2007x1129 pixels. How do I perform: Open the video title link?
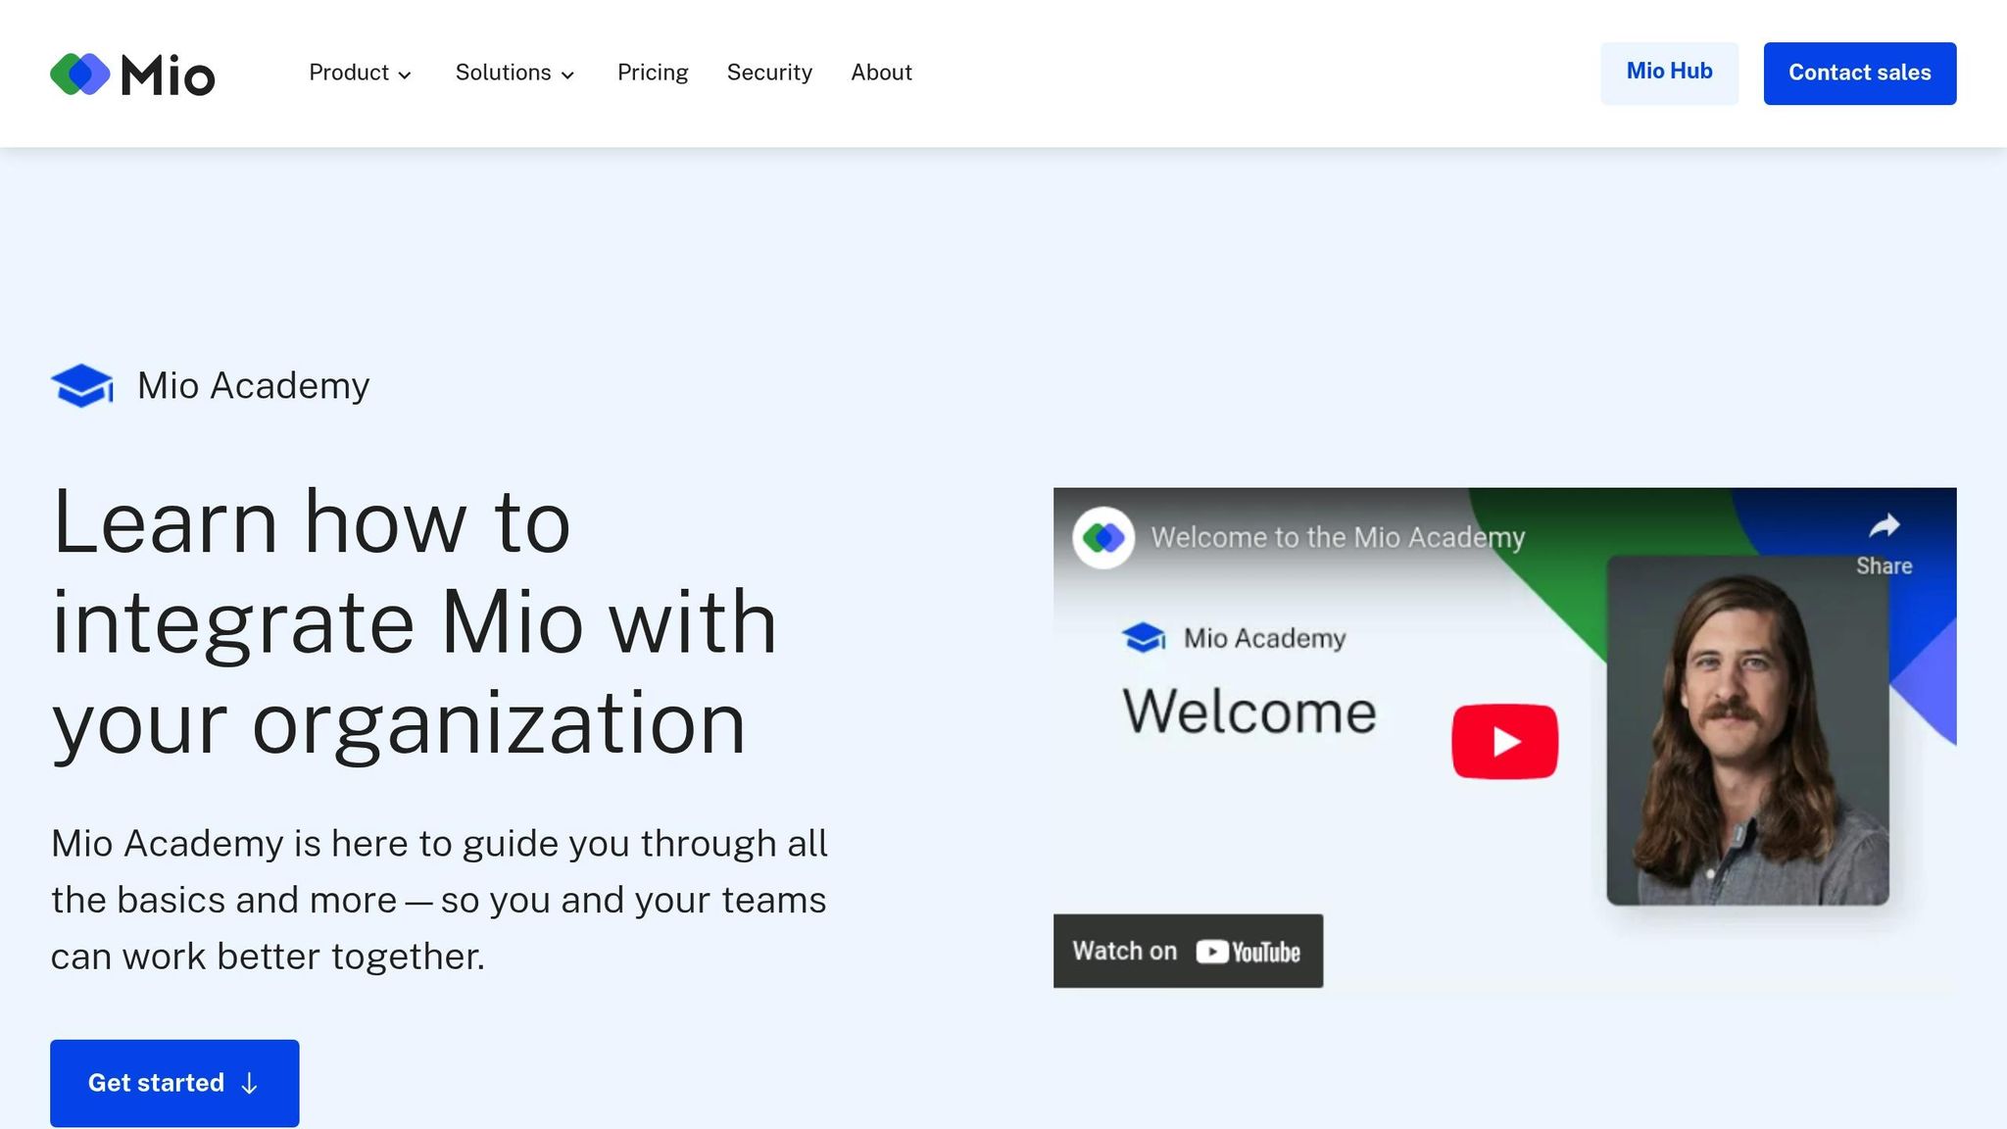[x=1338, y=537]
